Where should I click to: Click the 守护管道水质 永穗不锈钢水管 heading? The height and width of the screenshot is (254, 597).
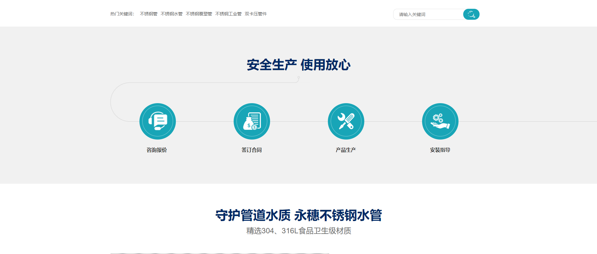point(299,215)
